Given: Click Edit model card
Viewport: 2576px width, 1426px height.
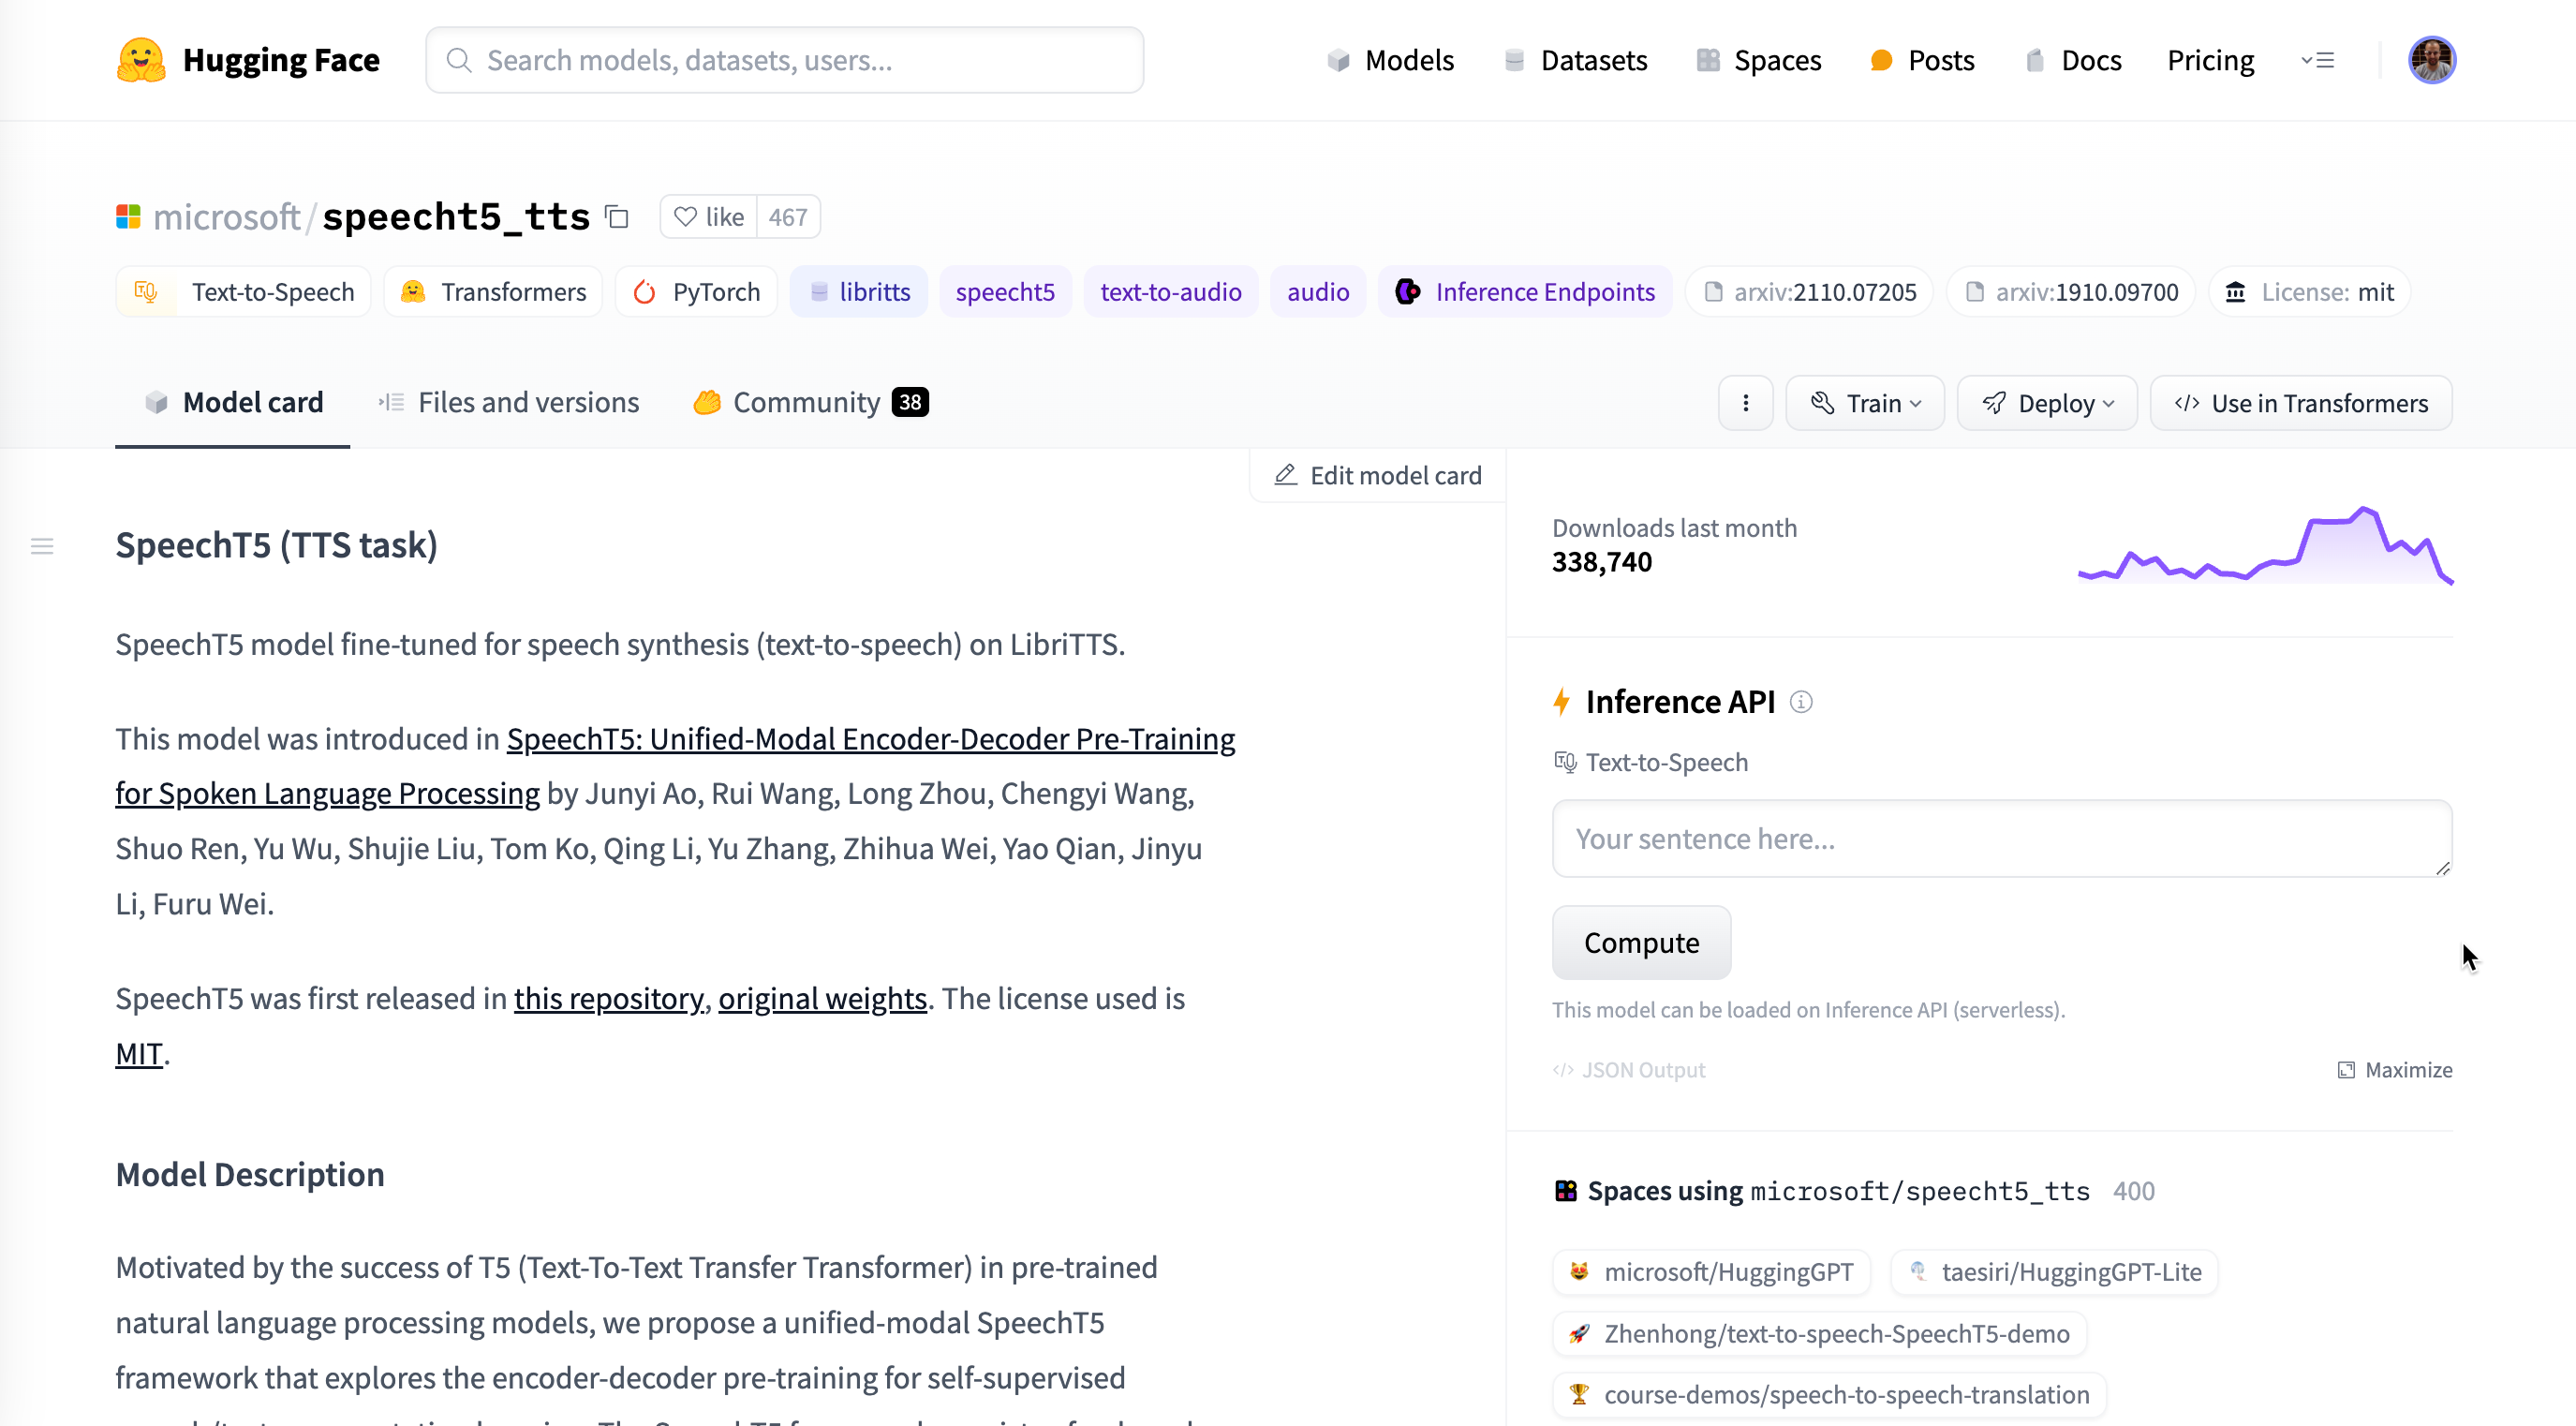Looking at the screenshot, I should pyautogui.click(x=1377, y=475).
